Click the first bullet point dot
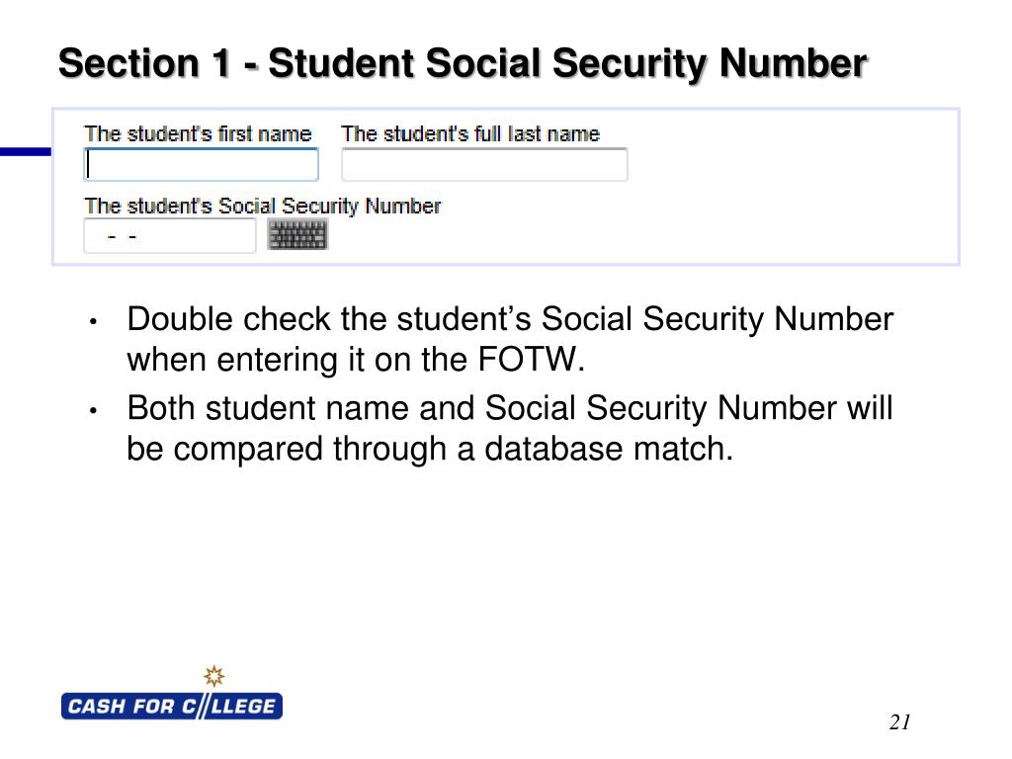This screenshot has width=1012, height=759. pyautogui.click(x=94, y=321)
